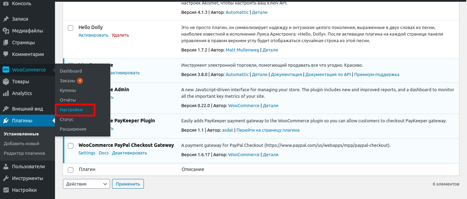Image resolution: width=467 pixels, height=199 pixels.
Task: Check the WooCommerce PayPal Checkout Gateway checkbox
Action: 71,145
